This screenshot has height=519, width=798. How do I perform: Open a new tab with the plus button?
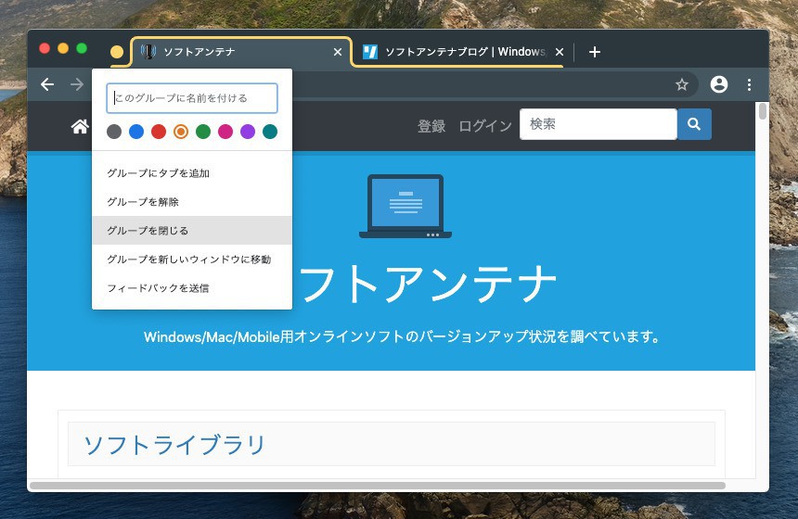coord(595,52)
